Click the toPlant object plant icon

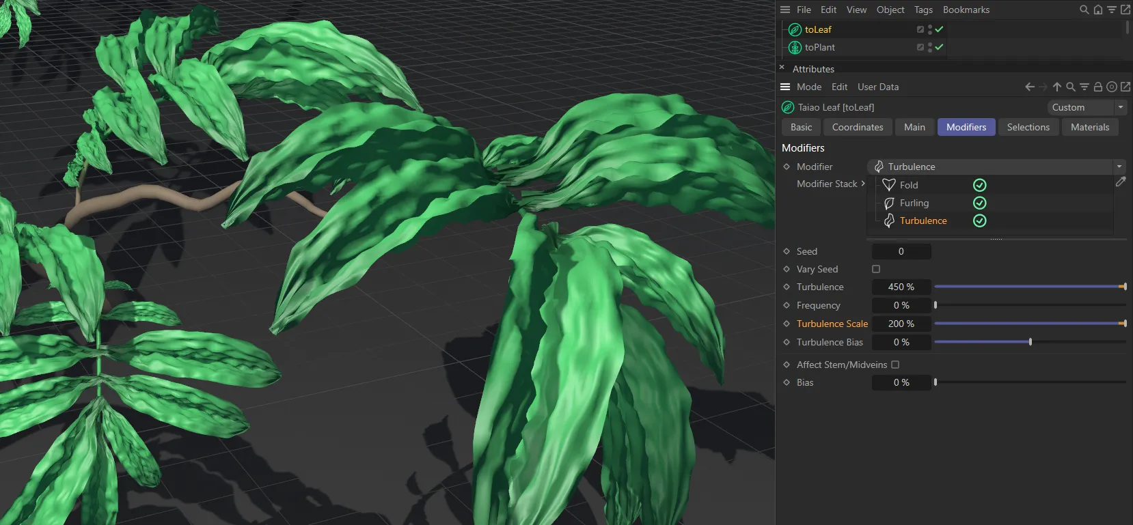(x=795, y=47)
